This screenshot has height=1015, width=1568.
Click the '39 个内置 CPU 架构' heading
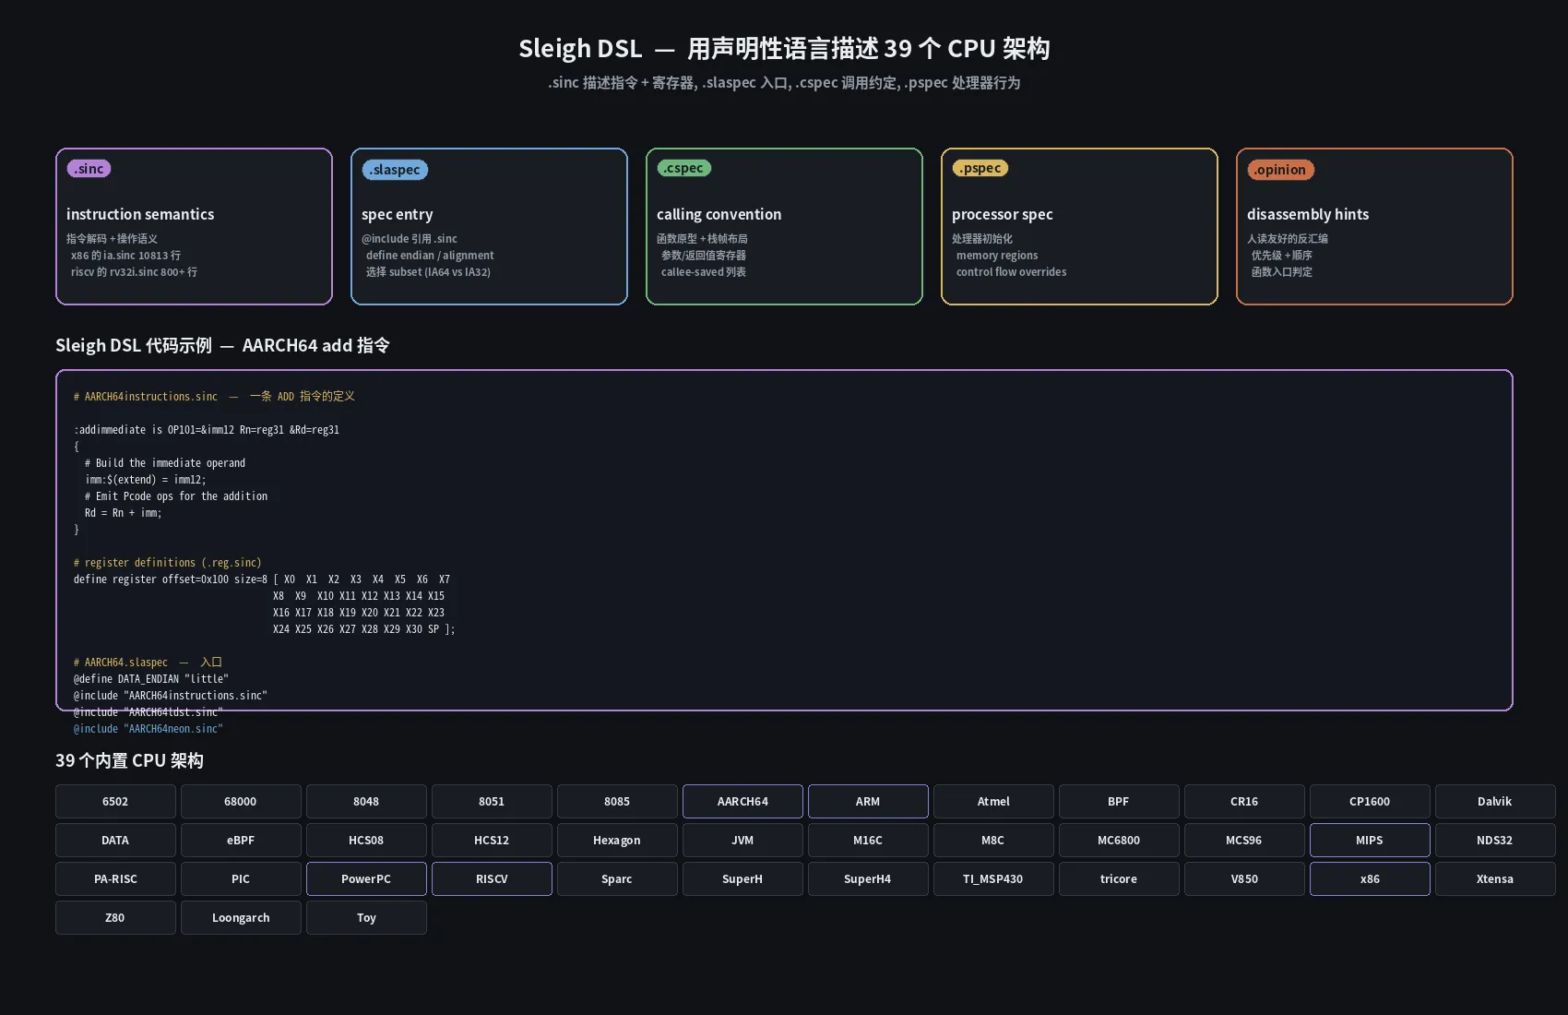[x=129, y=760]
